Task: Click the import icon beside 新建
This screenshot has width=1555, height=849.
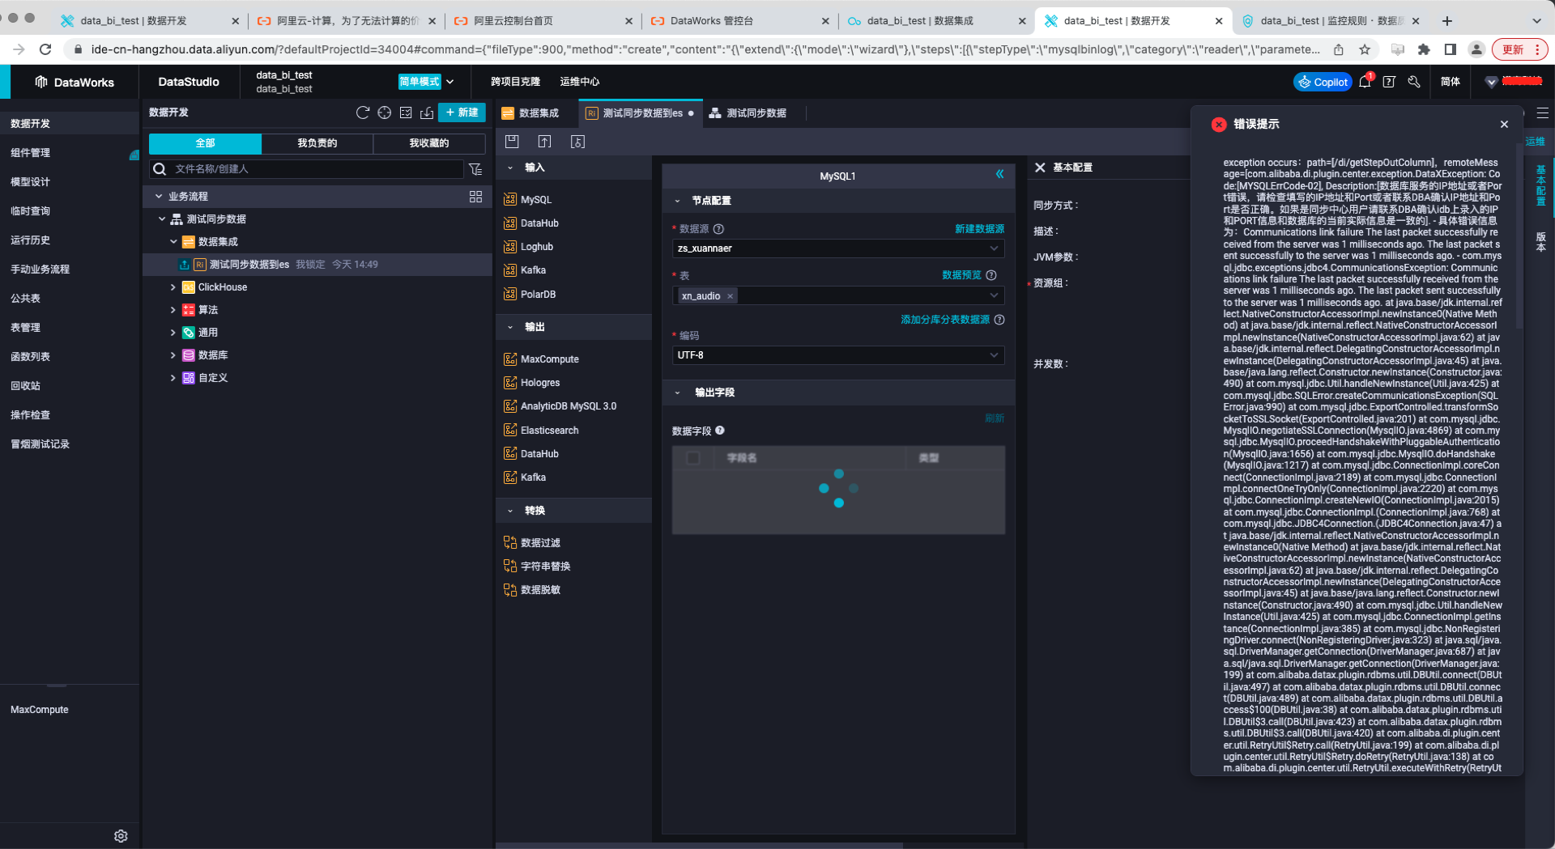Action: click(x=427, y=112)
